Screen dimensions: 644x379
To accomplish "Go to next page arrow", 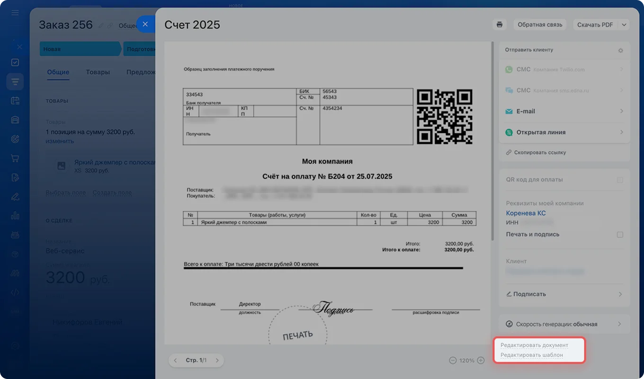I will click(217, 361).
